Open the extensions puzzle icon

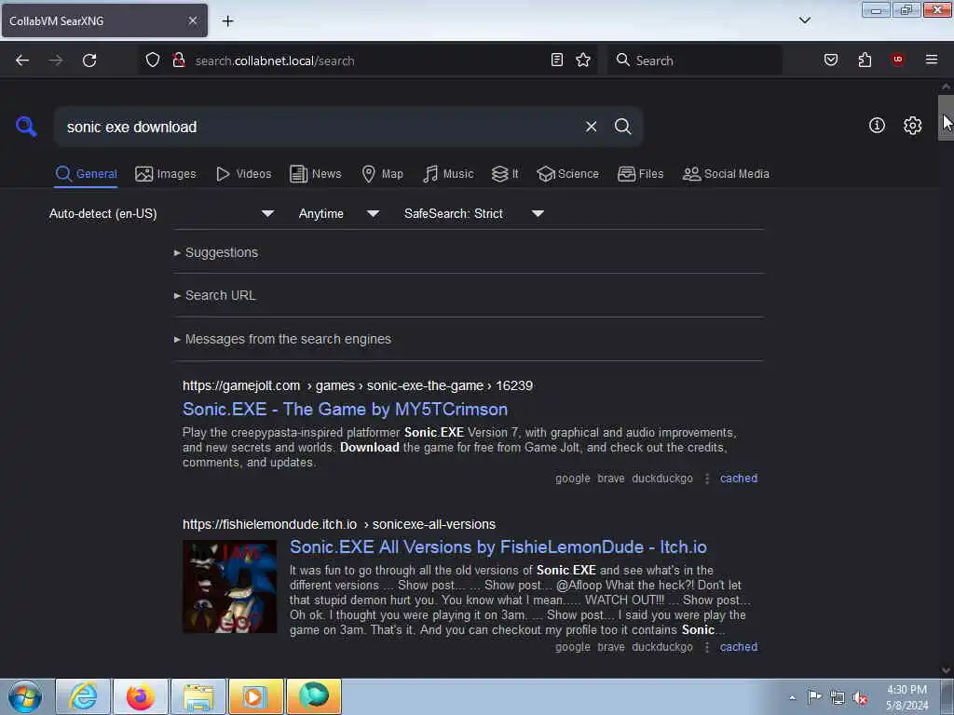click(x=865, y=60)
